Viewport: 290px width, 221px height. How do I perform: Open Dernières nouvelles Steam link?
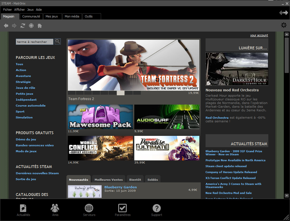[x=37, y=173]
